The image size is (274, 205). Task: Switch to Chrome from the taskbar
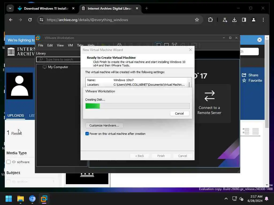pyautogui.click(x=32, y=199)
